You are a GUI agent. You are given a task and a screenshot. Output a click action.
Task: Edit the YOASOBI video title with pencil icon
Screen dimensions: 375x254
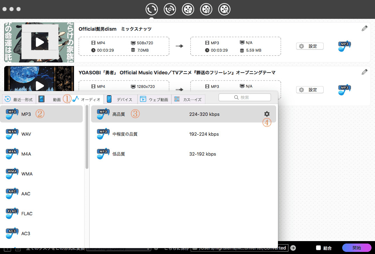(x=365, y=72)
